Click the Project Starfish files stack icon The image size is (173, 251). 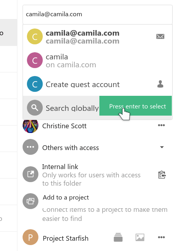(118, 237)
